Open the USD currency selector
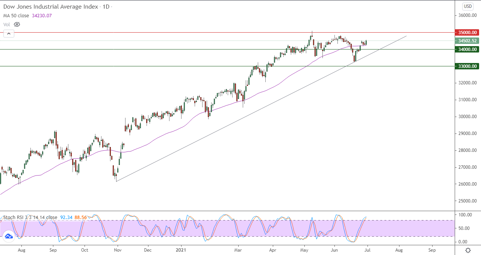 click(x=468, y=6)
